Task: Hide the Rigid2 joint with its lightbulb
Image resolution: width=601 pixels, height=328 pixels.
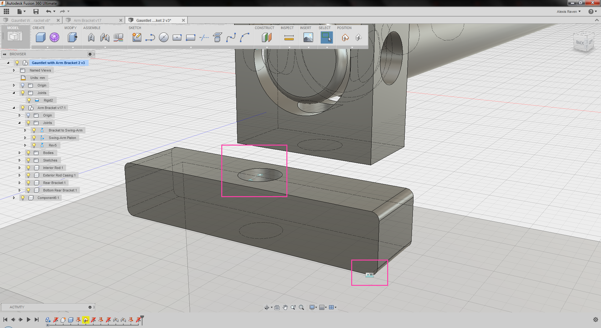Action: (x=29, y=100)
